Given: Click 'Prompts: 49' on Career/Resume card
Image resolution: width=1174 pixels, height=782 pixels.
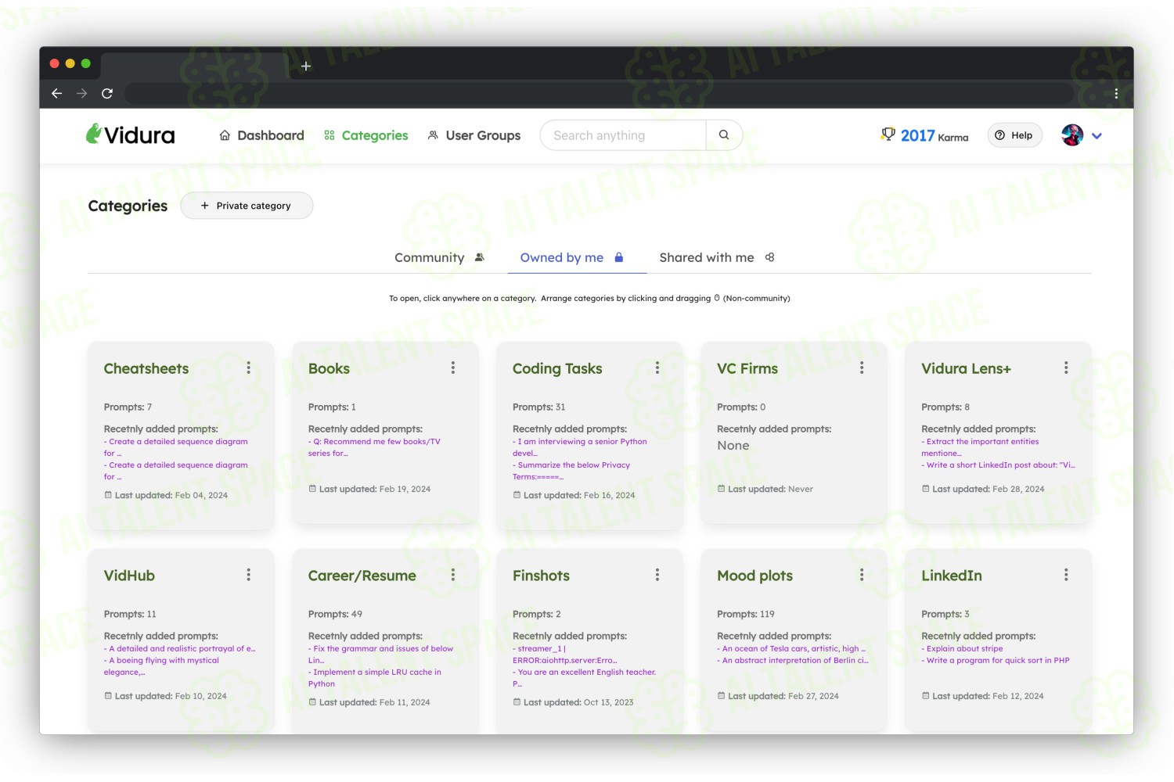Looking at the screenshot, I should (x=335, y=615).
